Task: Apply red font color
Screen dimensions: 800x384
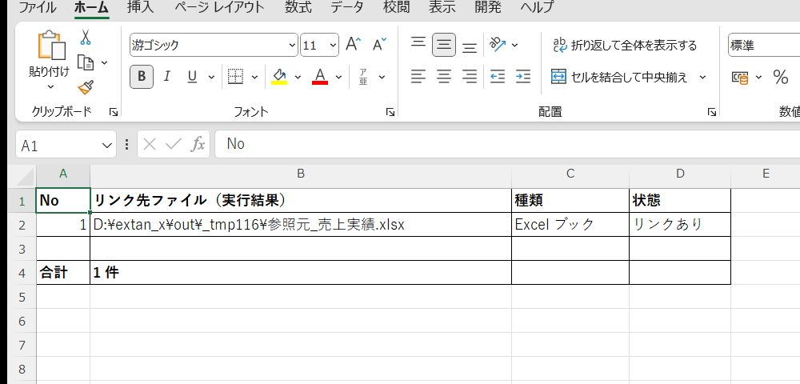Action: point(320,77)
